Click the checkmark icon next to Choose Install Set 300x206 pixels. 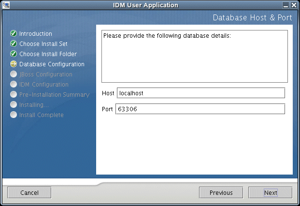(x=14, y=44)
